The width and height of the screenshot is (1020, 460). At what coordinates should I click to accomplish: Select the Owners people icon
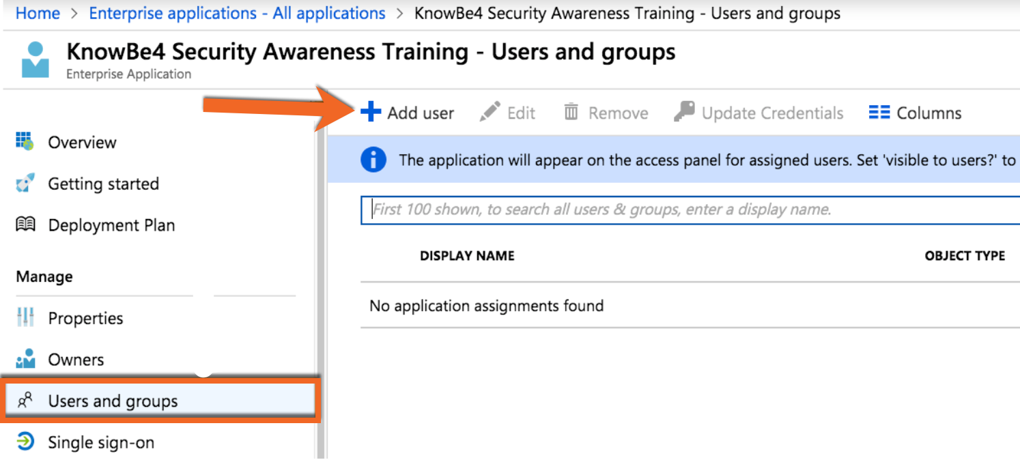tap(25, 359)
